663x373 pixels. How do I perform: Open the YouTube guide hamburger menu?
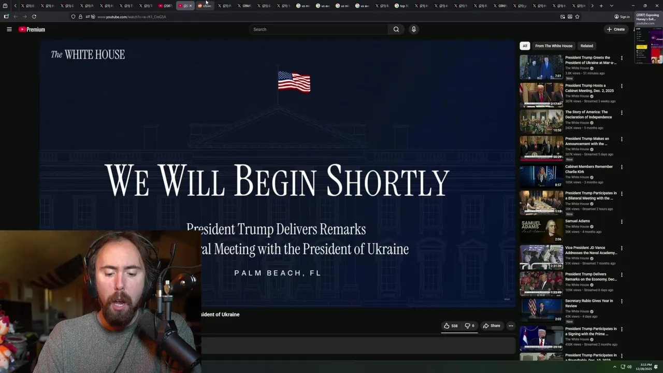(x=9, y=30)
